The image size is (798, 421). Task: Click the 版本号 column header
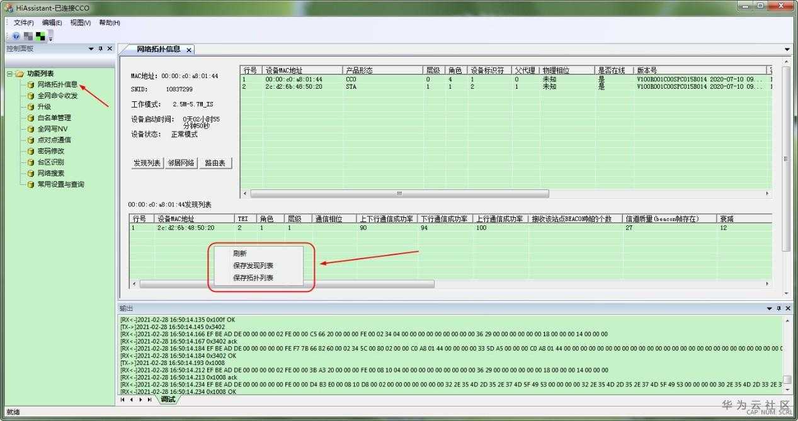699,70
